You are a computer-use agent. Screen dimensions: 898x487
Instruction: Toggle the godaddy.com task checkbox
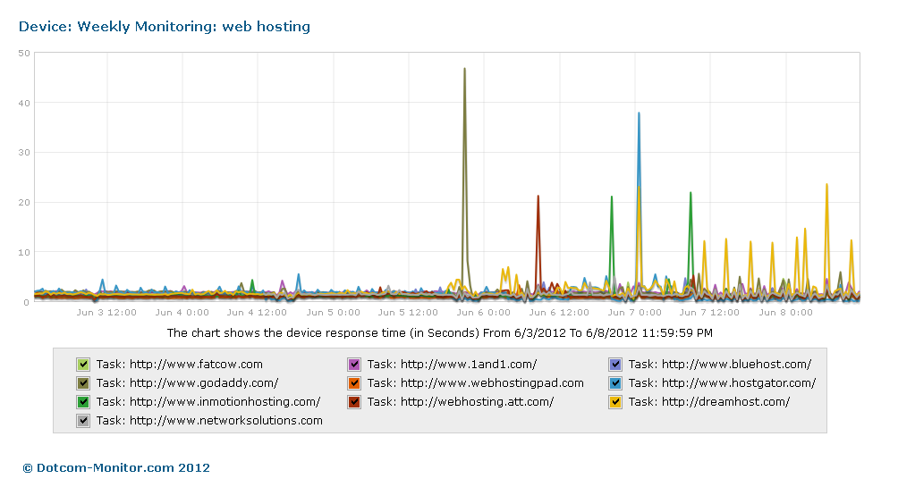(x=83, y=383)
